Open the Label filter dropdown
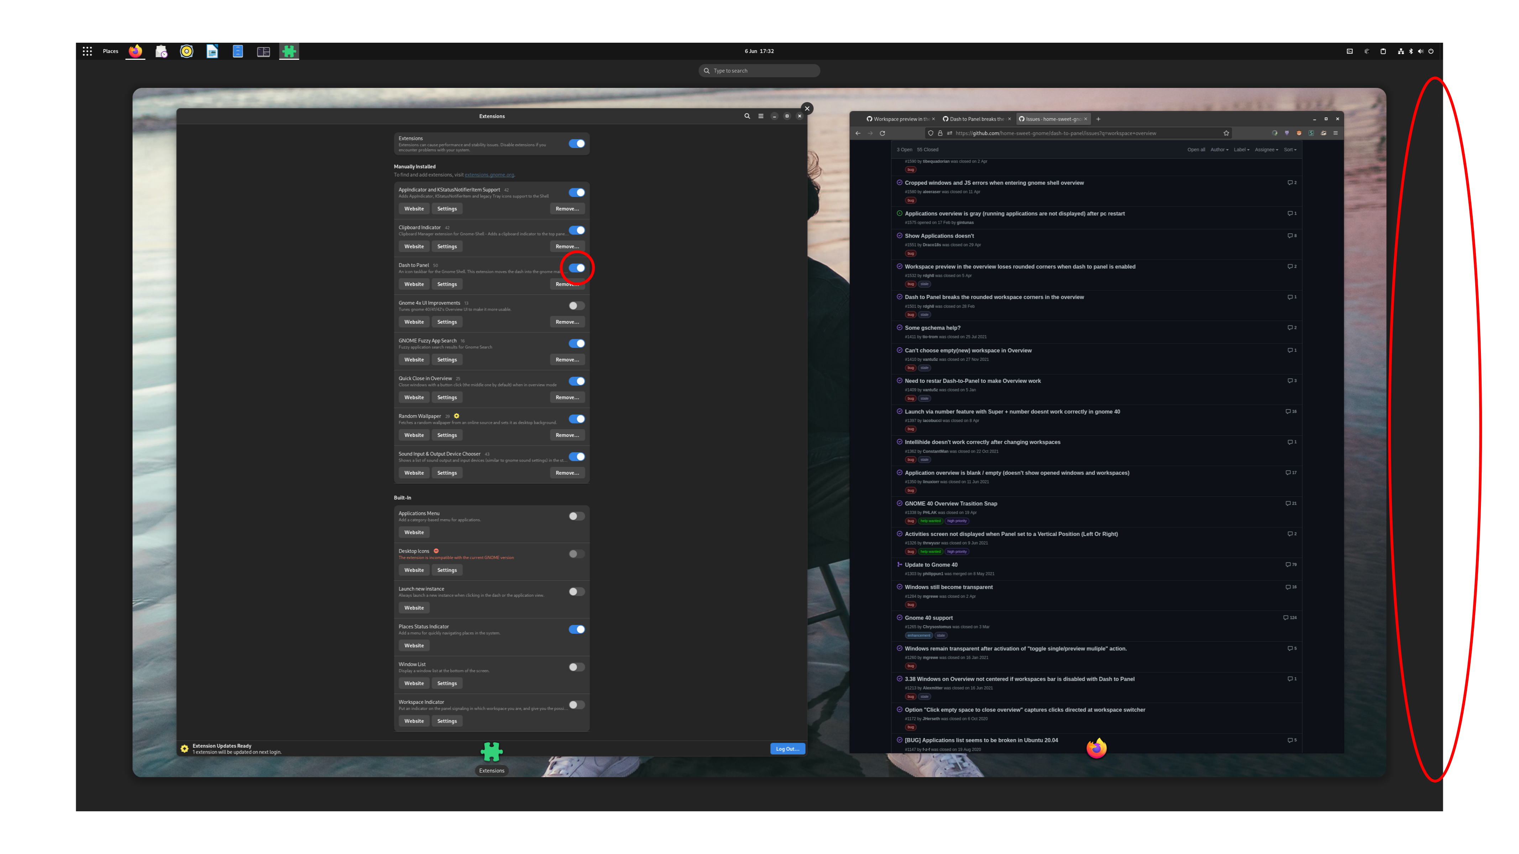Image resolution: width=1519 pixels, height=854 pixels. (1241, 150)
